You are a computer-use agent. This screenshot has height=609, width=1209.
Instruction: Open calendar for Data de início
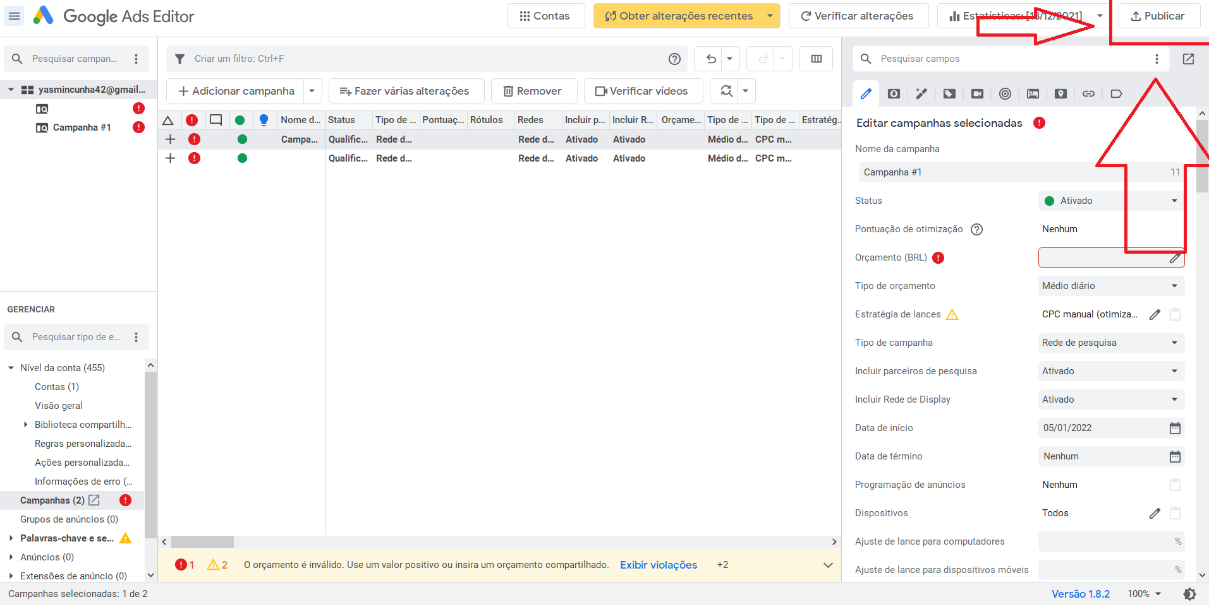pyautogui.click(x=1174, y=428)
